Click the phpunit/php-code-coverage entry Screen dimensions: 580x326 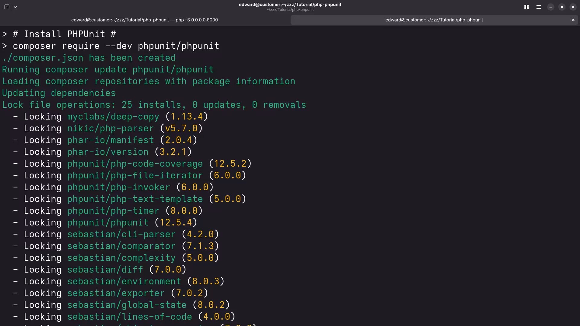(x=135, y=163)
